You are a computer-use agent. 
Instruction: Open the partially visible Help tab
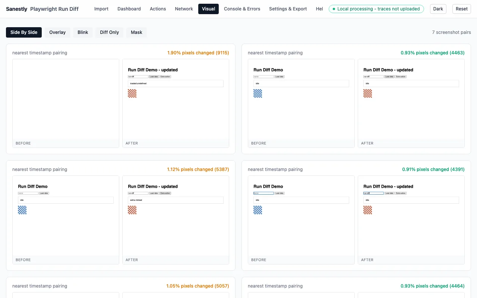tap(319, 9)
